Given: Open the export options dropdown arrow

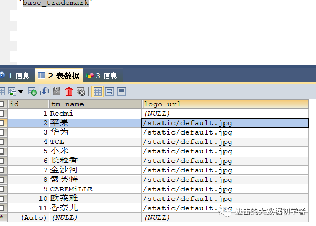Looking at the screenshot, I should (x=21, y=91).
